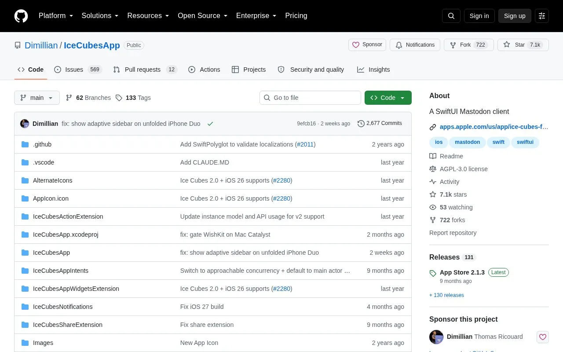Click the Dimillian avatar in latest commit row
563x352 pixels.
pyautogui.click(x=25, y=124)
